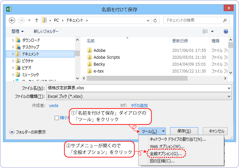Click navigation pane scroll down arrow
This screenshot has width=239, height=168.
point(78,78)
